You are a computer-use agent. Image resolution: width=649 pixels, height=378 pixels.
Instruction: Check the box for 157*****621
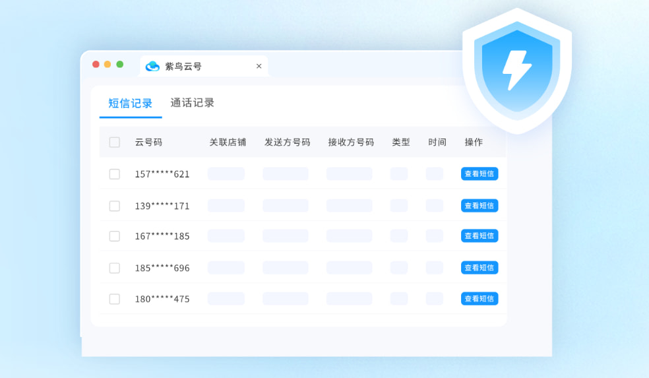[x=115, y=174]
